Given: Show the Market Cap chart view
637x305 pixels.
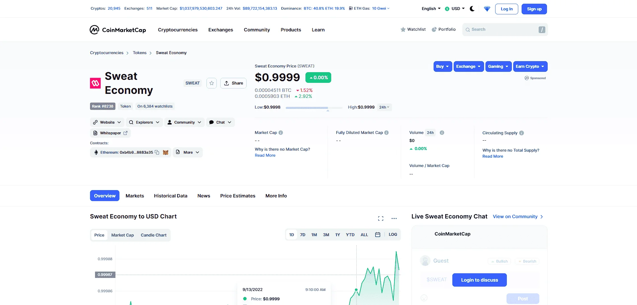Looking at the screenshot, I should (x=122, y=235).
